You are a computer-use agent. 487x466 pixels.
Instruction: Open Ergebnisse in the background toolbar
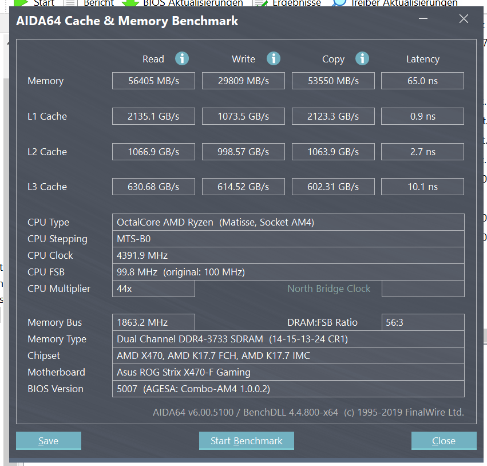[288, 3]
